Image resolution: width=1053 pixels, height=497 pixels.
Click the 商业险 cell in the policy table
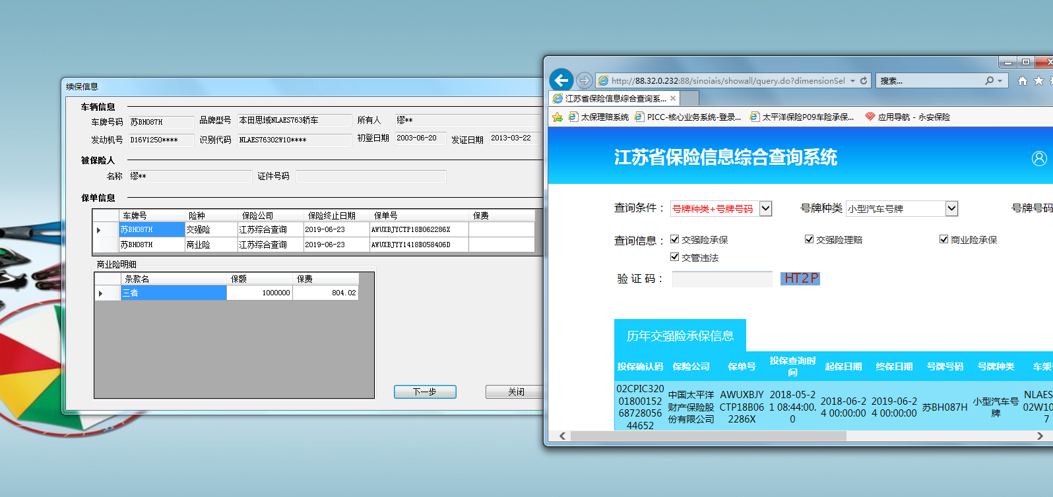211,245
